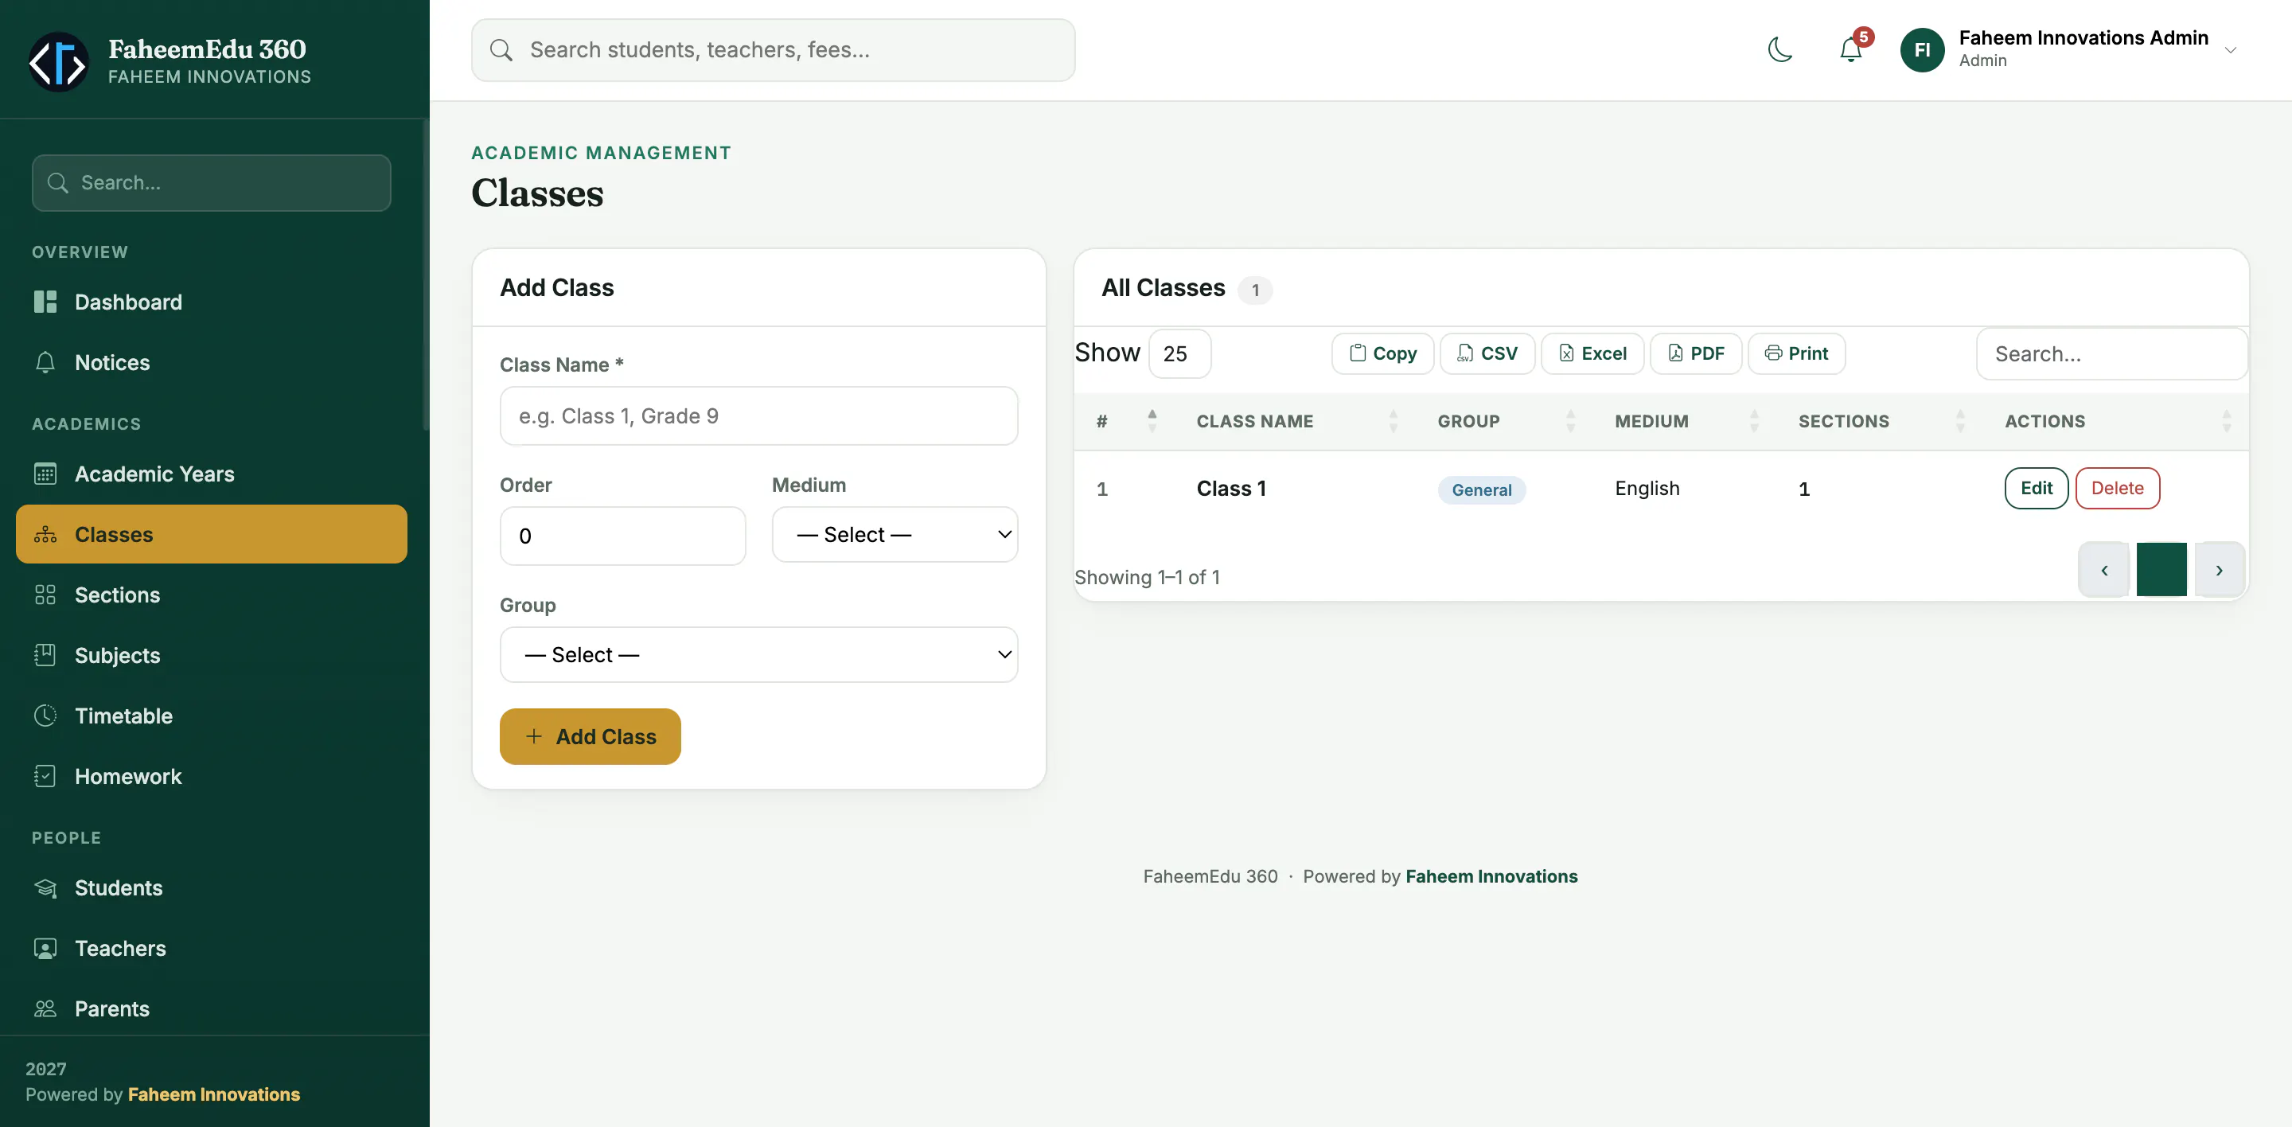2292x1127 pixels.
Task: Sort by Group column header
Action: pyautogui.click(x=1505, y=421)
